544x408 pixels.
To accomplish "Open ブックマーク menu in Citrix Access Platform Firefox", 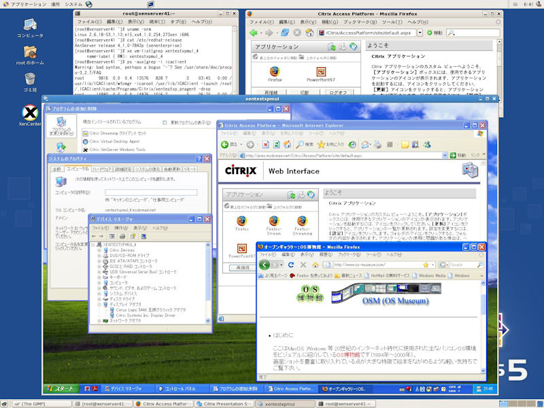I will [x=360, y=22].
